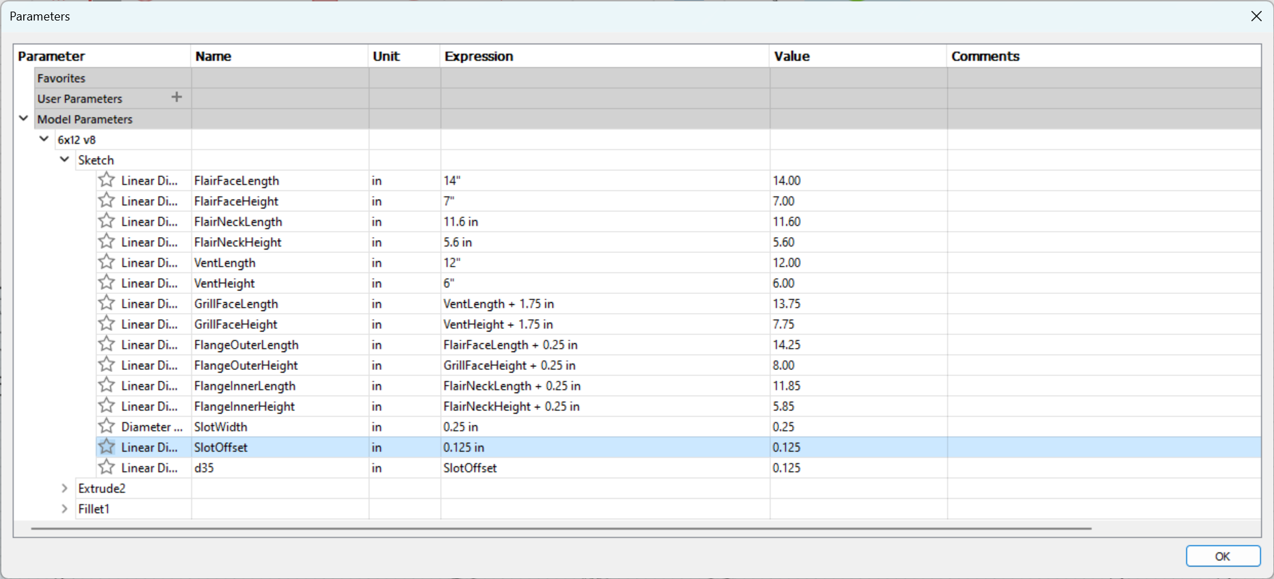The height and width of the screenshot is (579, 1274).
Task: Star the GrillFaceHeight parameter
Action: point(106,323)
